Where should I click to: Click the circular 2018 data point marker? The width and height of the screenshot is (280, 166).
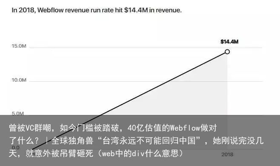(227, 52)
